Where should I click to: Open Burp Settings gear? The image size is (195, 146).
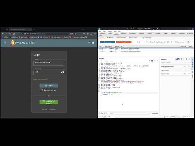[190, 33]
